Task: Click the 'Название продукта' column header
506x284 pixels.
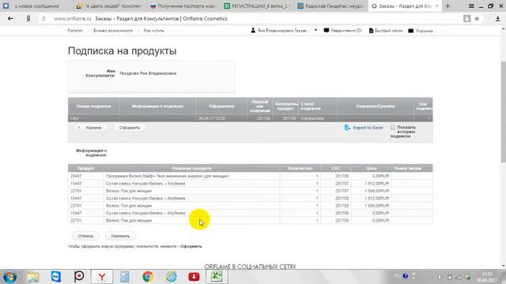Action: coord(191,168)
